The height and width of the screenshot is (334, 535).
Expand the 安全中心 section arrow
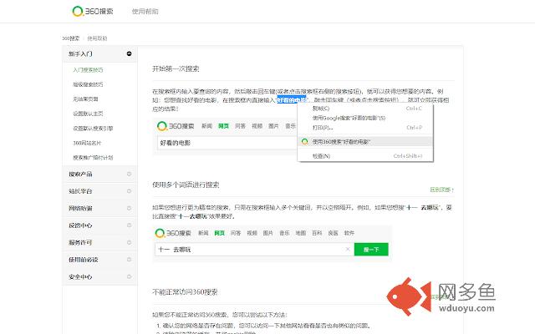click(129, 276)
